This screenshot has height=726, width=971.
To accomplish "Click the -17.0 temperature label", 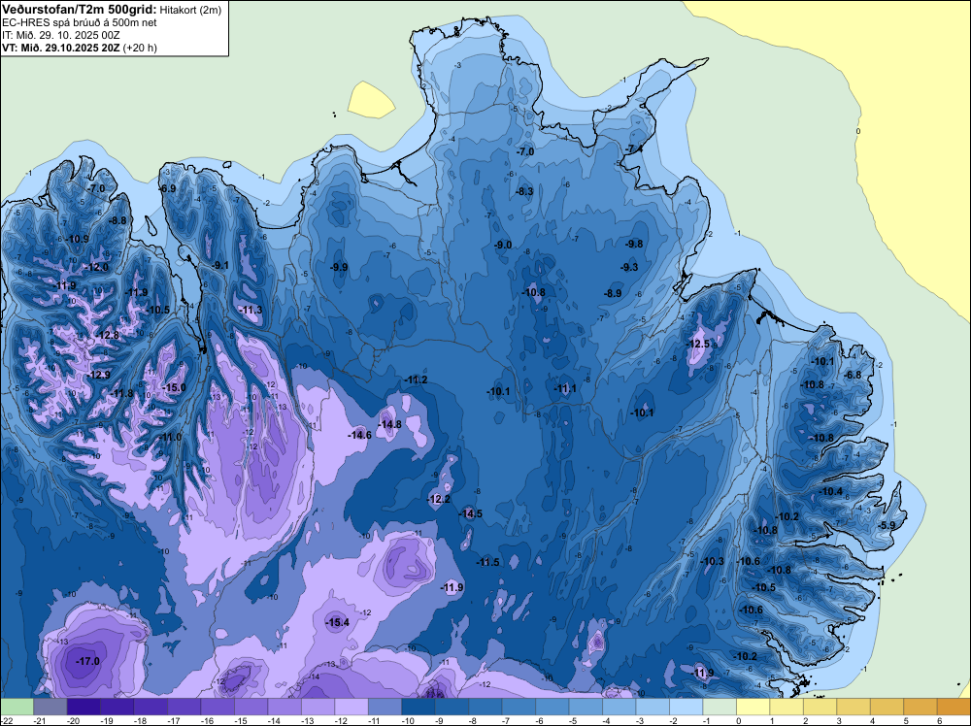I will coord(87,661).
